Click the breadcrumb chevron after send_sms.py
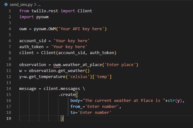Screen dimensions: 193x128 click(35, 5)
